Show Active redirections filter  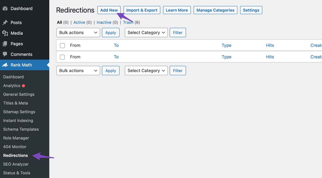click(x=79, y=22)
